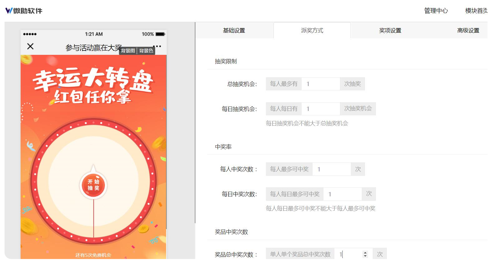Click the 中奖率 section heading
Image resolution: width=492 pixels, height=264 pixels.
(x=223, y=147)
